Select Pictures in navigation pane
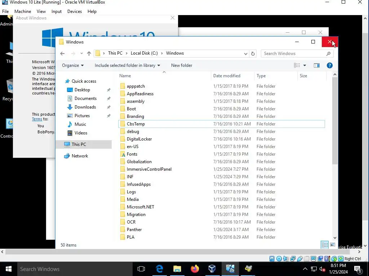This screenshot has width=369, height=276. [82, 116]
